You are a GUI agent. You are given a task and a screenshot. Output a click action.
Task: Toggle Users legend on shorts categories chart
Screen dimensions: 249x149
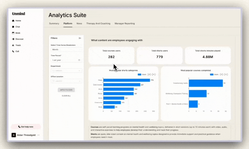point(142,74)
